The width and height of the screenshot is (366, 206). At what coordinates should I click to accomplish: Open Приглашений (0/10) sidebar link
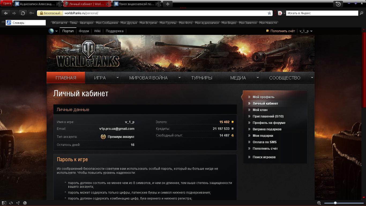click(x=268, y=116)
